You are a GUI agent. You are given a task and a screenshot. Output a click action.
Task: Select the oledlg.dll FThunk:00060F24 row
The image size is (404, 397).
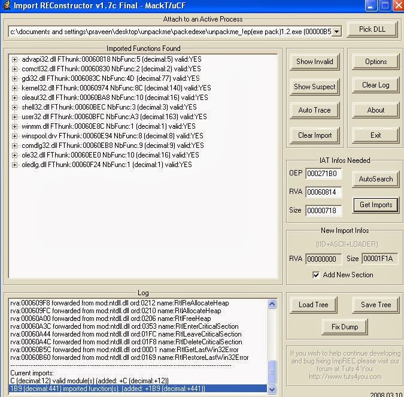(x=107, y=165)
